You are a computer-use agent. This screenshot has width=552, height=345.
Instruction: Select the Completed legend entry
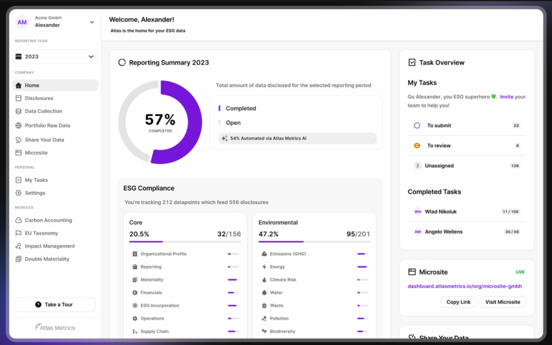click(241, 109)
